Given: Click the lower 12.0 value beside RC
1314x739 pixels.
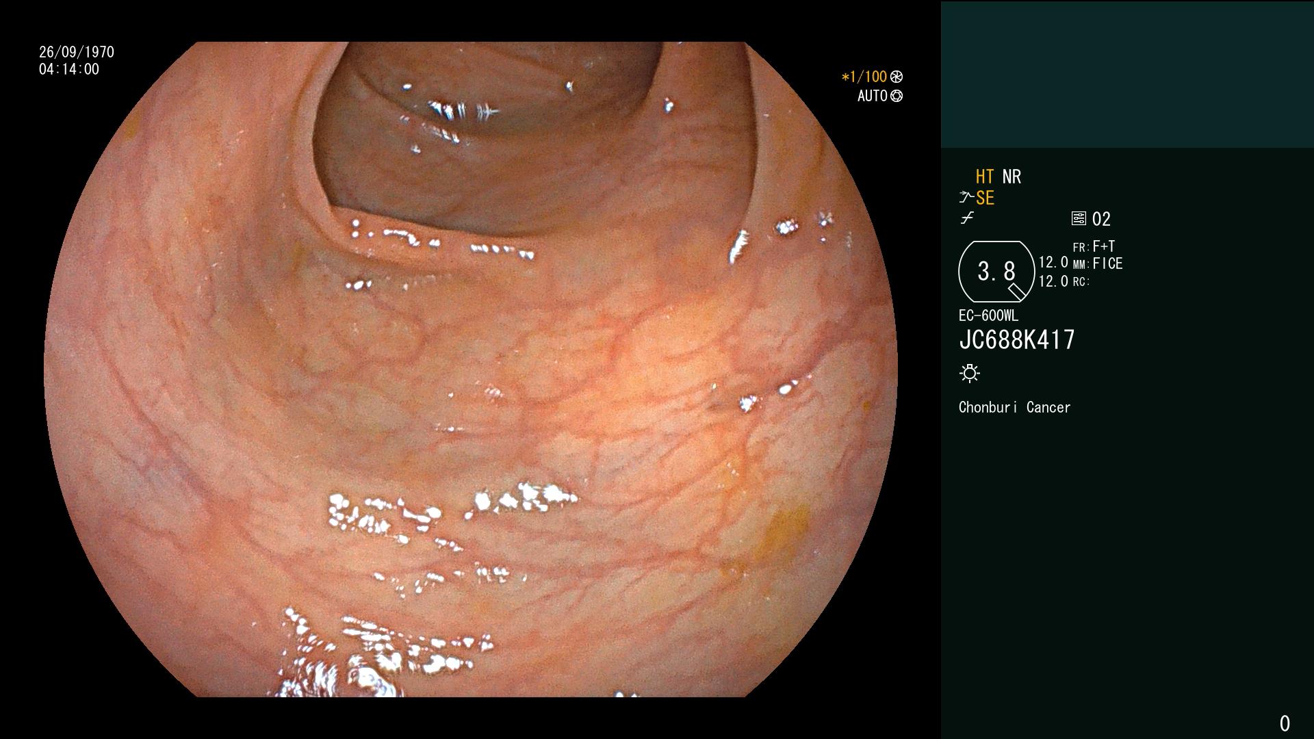Looking at the screenshot, I should [x=1053, y=281].
